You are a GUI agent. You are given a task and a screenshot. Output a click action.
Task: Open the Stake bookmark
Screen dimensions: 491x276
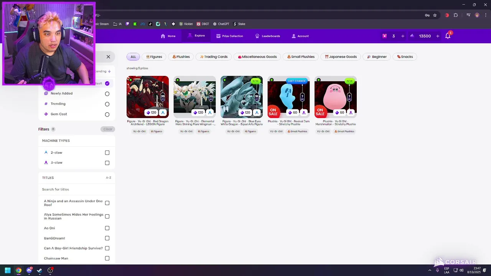click(x=239, y=24)
